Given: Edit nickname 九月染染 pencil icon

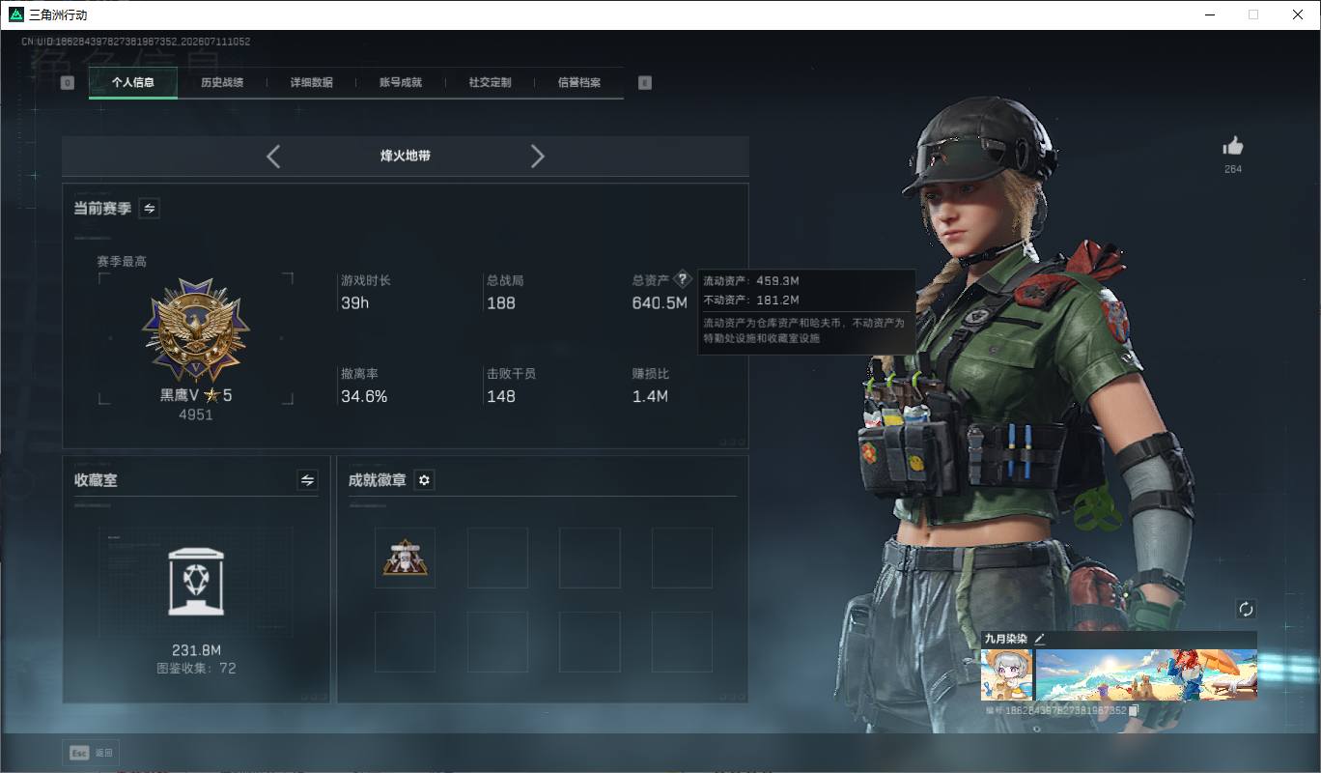Looking at the screenshot, I should coord(1040,639).
